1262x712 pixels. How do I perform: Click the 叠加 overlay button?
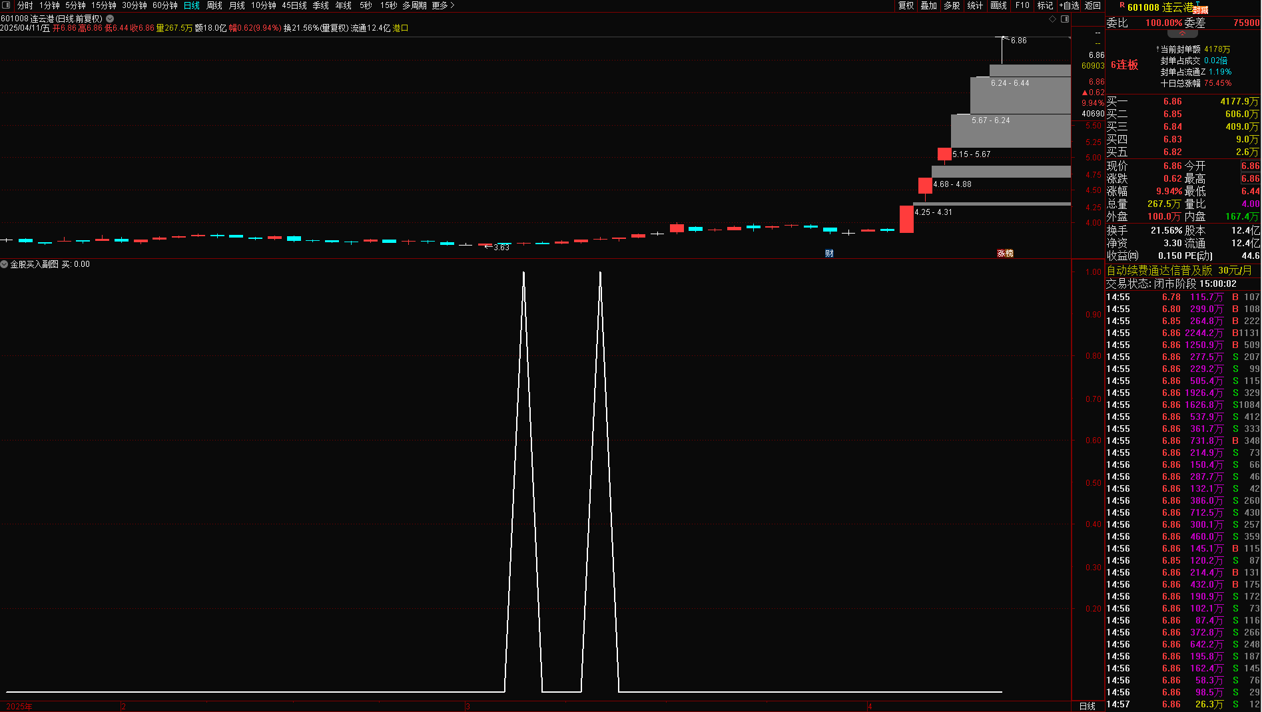click(x=929, y=5)
